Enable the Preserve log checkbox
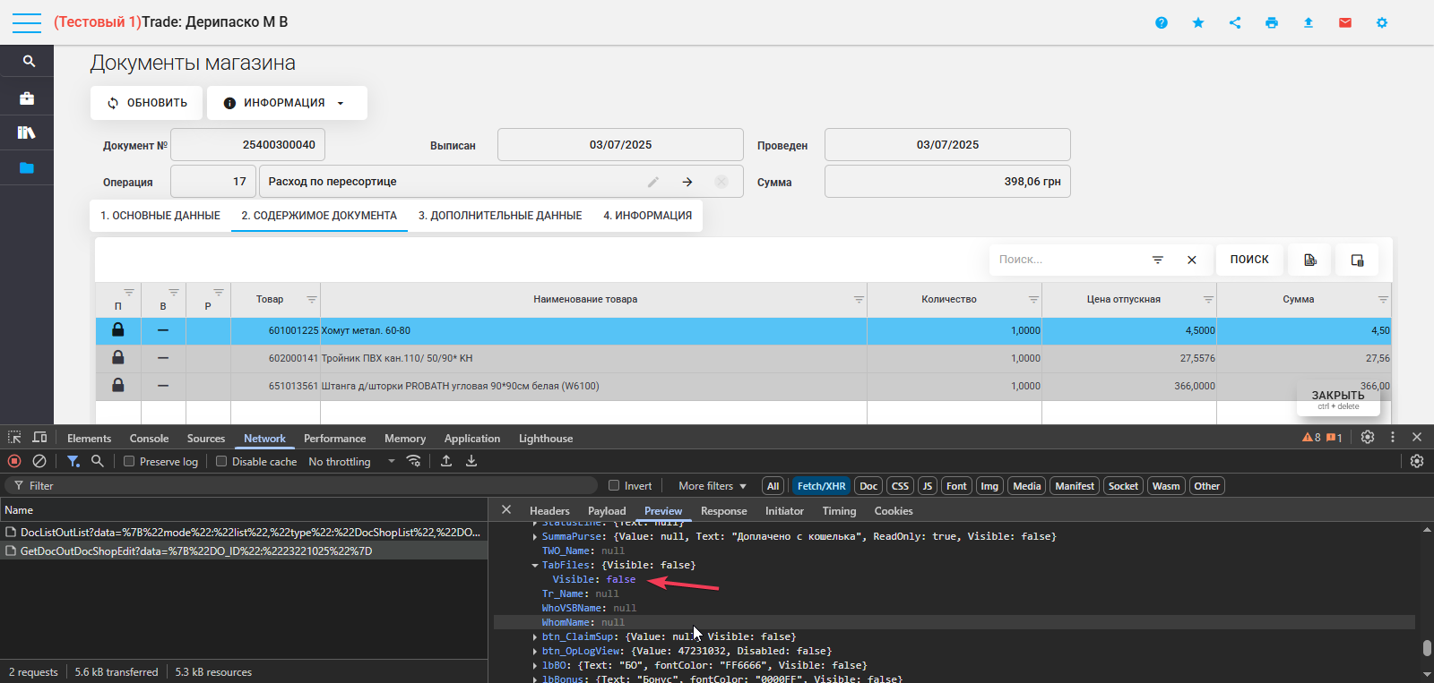The height and width of the screenshot is (683, 1434). pyautogui.click(x=129, y=461)
